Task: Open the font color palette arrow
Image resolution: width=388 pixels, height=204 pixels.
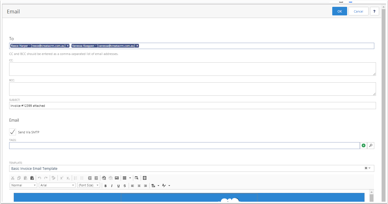Action: 169,186
